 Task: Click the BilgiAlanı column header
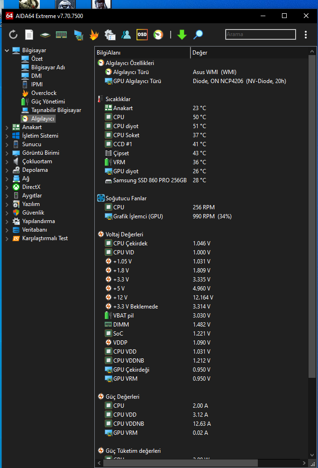click(x=143, y=53)
